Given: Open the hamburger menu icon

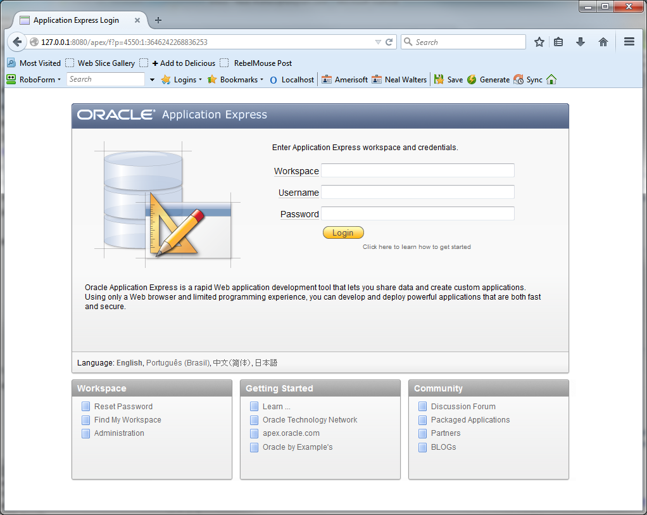Looking at the screenshot, I should (x=629, y=42).
